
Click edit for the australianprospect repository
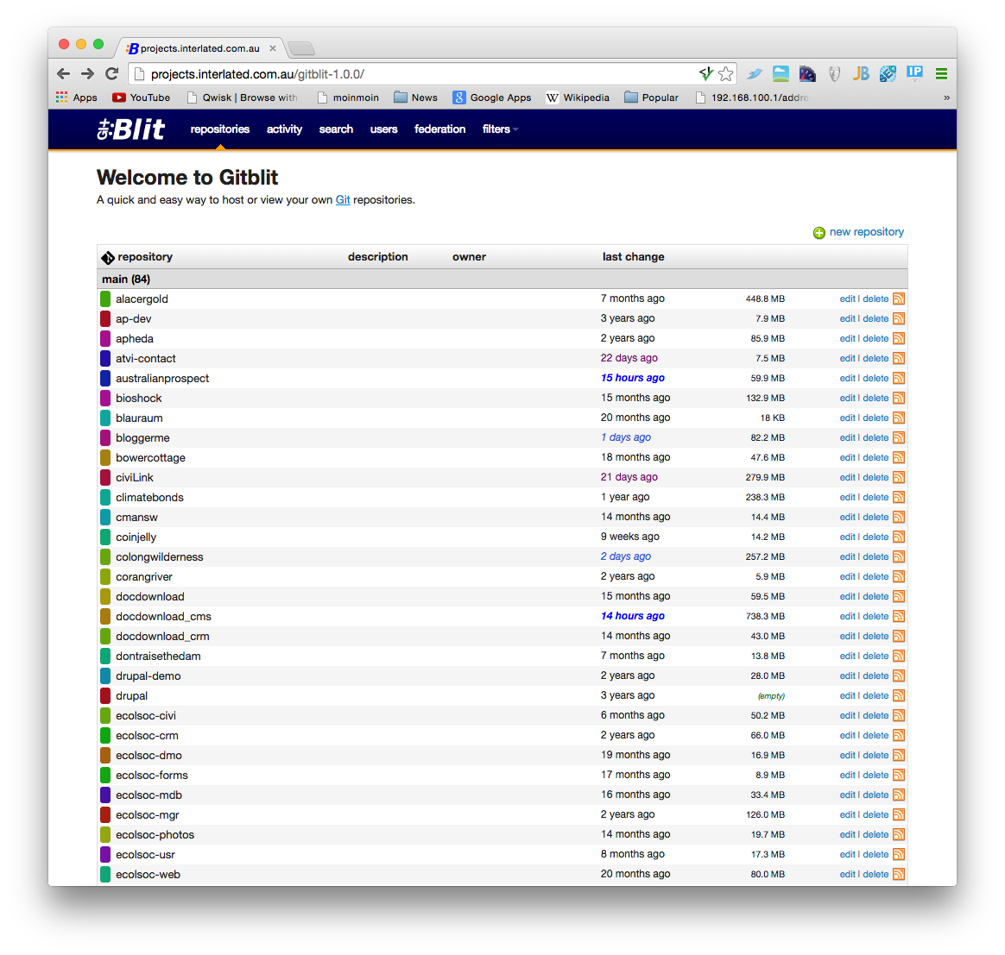[x=847, y=378]
